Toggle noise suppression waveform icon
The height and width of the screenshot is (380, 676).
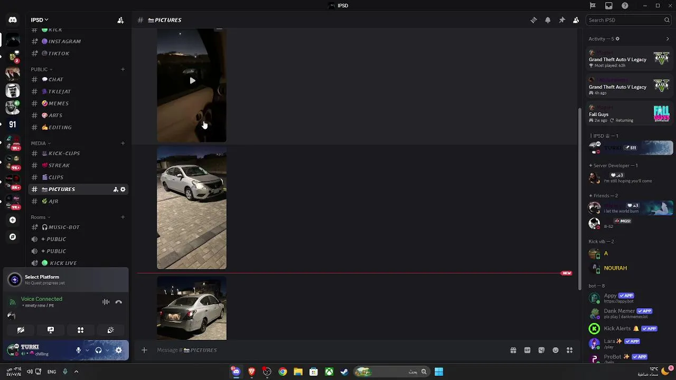pyautogui.click(x=106, y=302)
